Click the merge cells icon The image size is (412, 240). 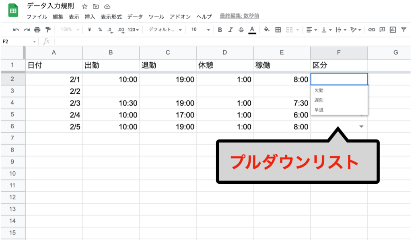tap(289, 30)
